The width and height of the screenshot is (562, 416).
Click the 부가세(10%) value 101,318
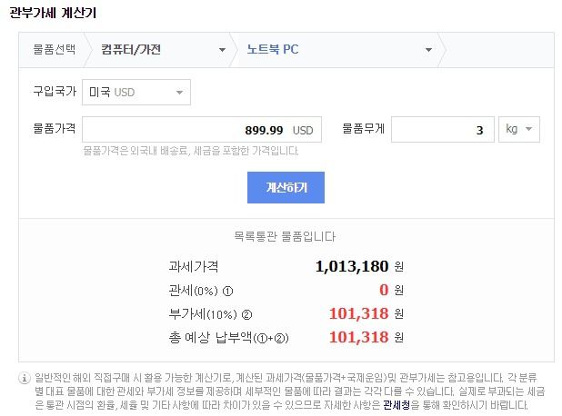pos(359,313)
